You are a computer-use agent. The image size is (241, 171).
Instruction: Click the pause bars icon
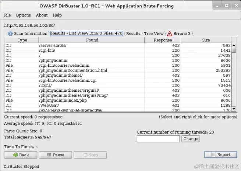(49, 155)
